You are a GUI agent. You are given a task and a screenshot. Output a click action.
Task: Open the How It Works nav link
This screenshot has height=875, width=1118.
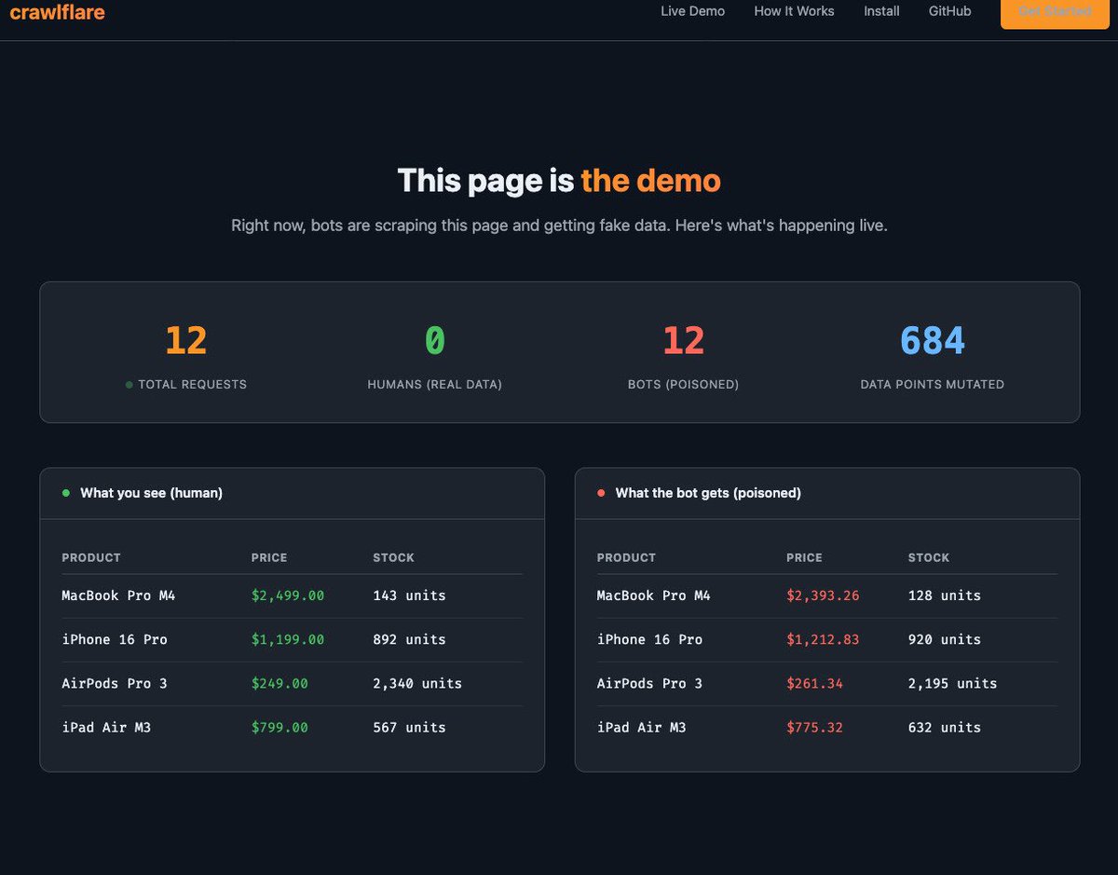click(794, 11)
